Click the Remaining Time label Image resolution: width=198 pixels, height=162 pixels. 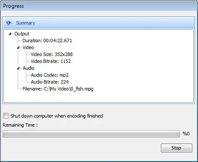20,125
